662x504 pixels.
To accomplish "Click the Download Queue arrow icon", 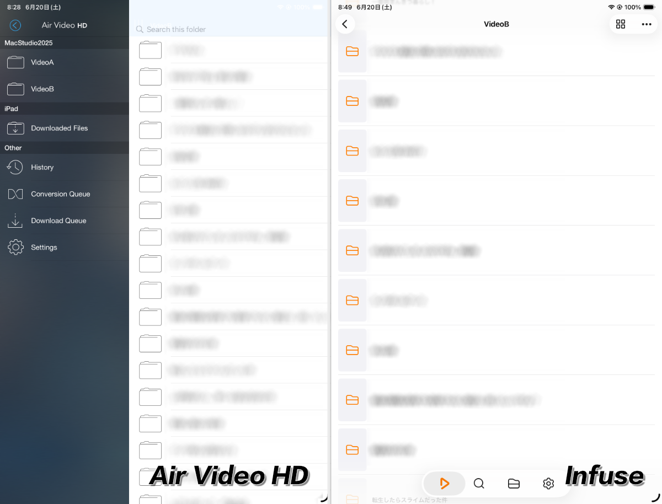I will click(x=15, y=221).
